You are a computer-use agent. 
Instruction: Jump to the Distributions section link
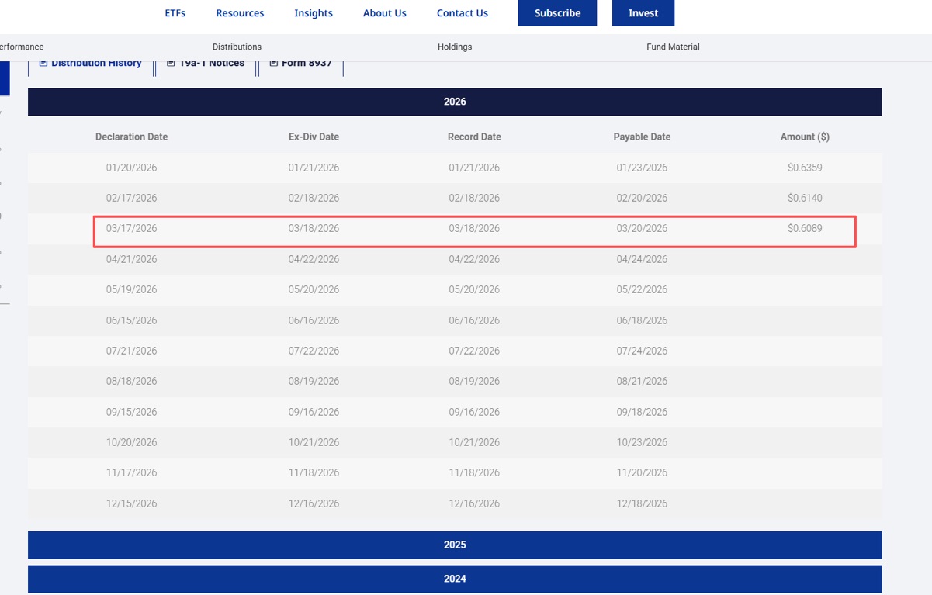(x=237, y=47)
